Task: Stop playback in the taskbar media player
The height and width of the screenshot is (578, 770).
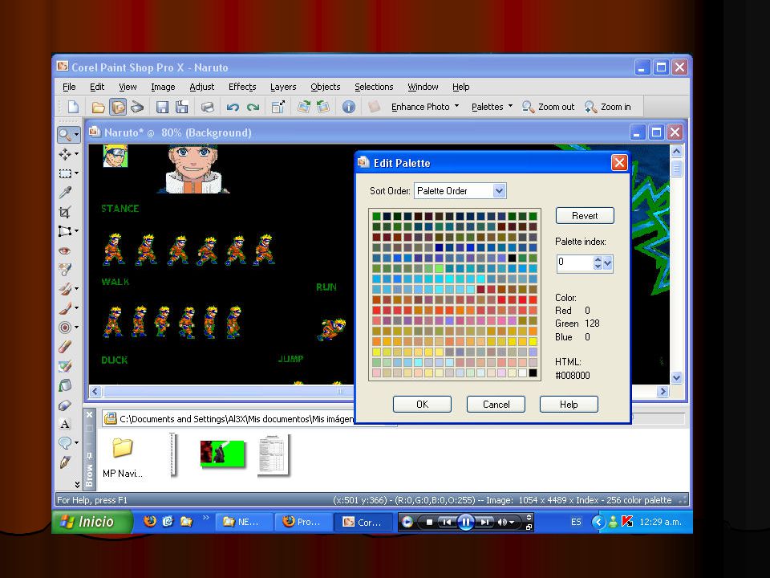Action: coord(429,522)
